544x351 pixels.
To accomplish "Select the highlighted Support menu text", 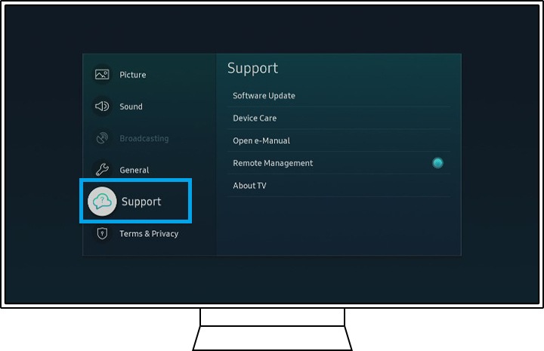I will pyautogui.click(x=141, y=202).
